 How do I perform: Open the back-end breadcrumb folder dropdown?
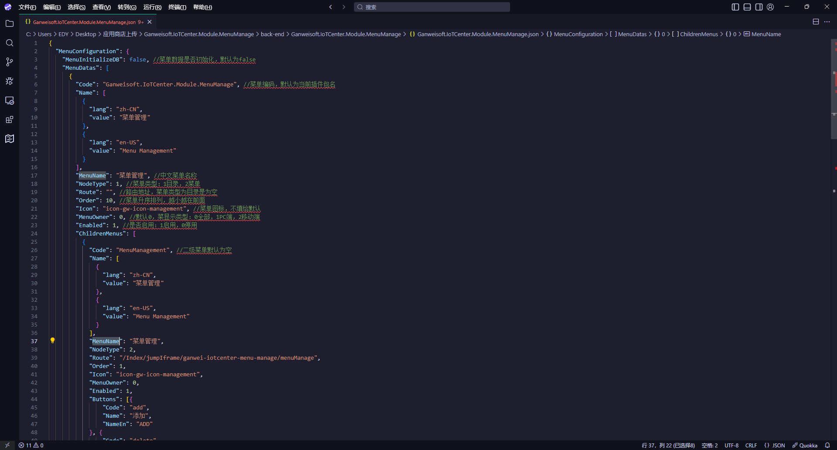[272, 34]
